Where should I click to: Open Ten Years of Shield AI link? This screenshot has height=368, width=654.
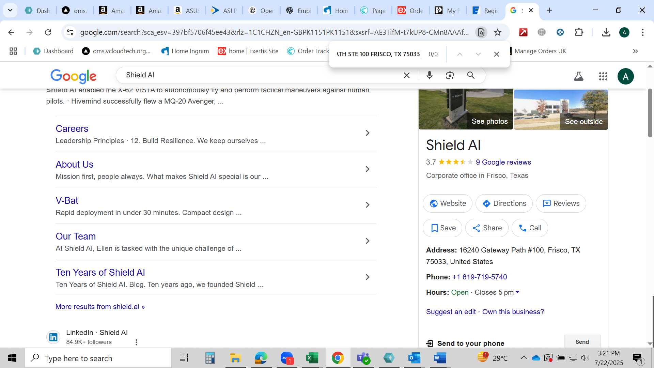point(100,272)
